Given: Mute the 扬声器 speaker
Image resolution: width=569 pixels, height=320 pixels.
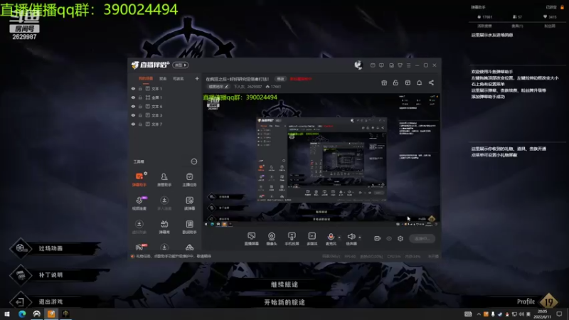Looking at the screenshot, I should [x=351, y=239].
